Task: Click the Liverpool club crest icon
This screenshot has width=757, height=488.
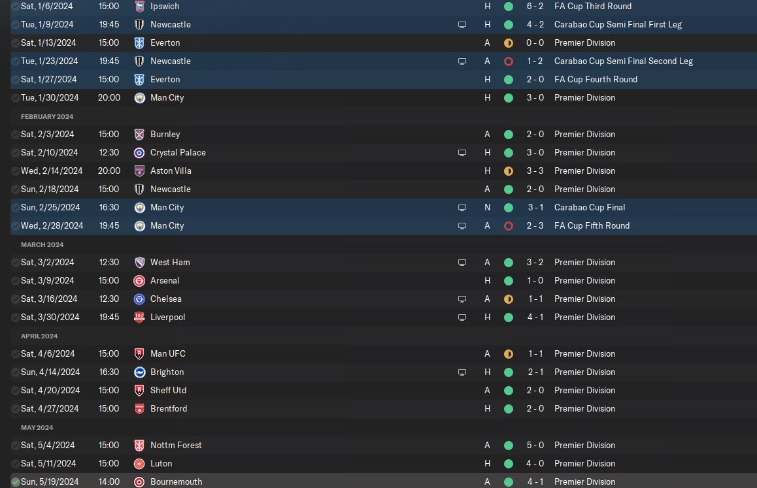Action: point(139,317)
